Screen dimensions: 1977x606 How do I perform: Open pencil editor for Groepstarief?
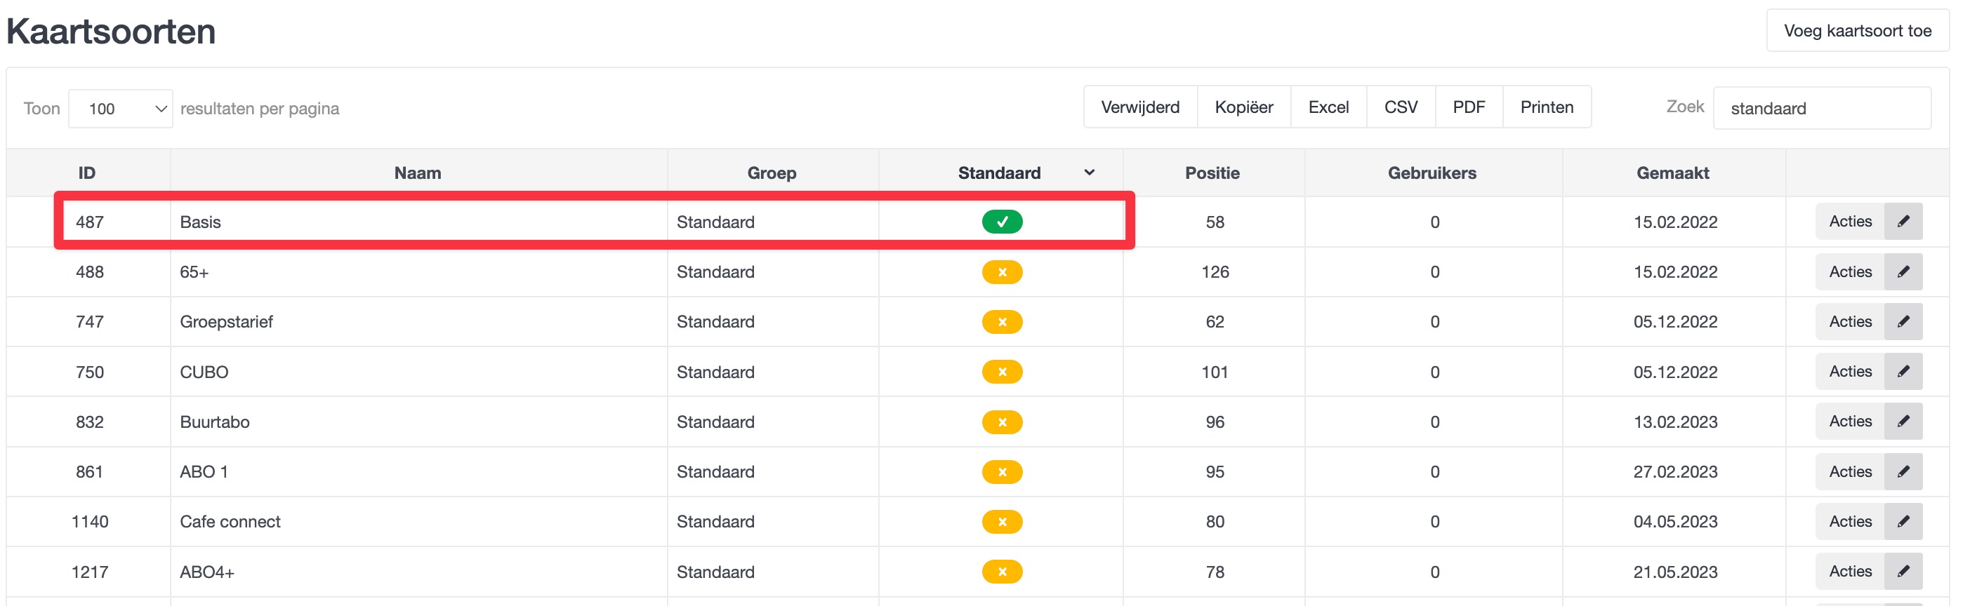point(1903,321)
